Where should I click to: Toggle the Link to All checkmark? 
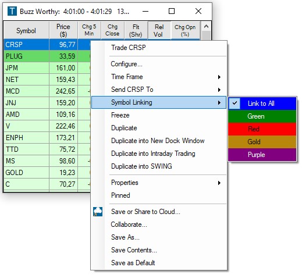click(x=235, y=104)
